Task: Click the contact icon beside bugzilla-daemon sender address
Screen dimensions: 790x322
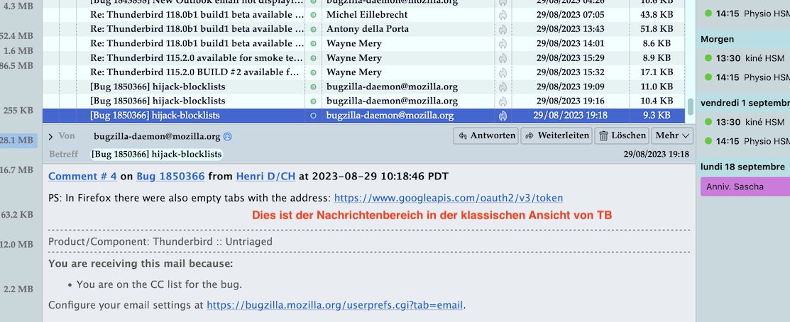Action: pyautogui.click(x=228, y=136)
